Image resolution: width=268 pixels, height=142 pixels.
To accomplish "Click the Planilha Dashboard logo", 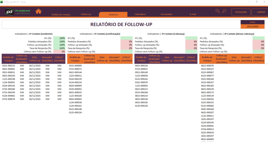I will click(18, 12).
